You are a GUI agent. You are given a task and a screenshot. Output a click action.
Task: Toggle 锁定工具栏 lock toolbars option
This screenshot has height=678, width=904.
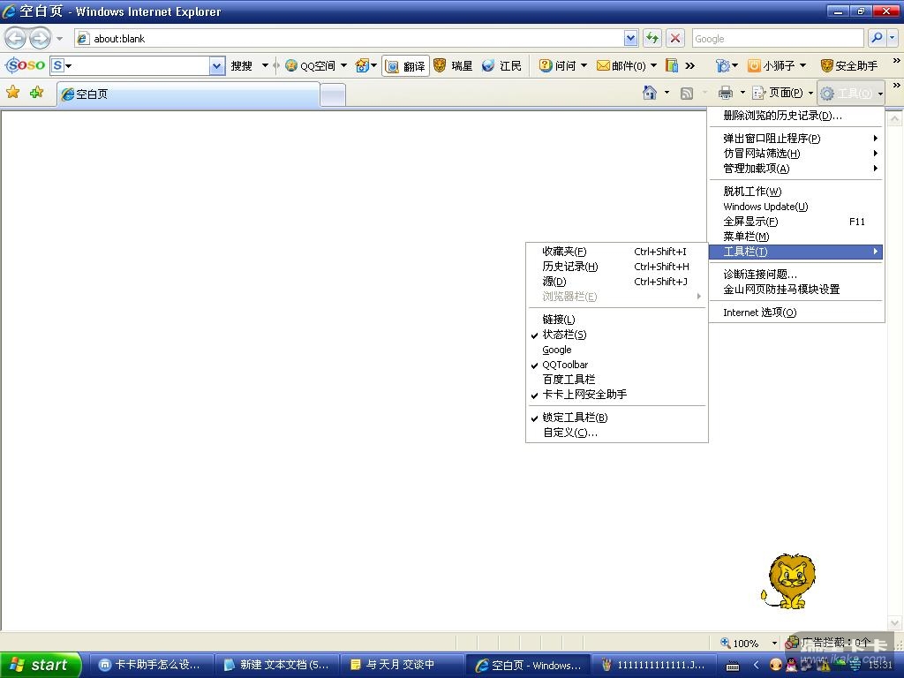click(x=575, y=418)
